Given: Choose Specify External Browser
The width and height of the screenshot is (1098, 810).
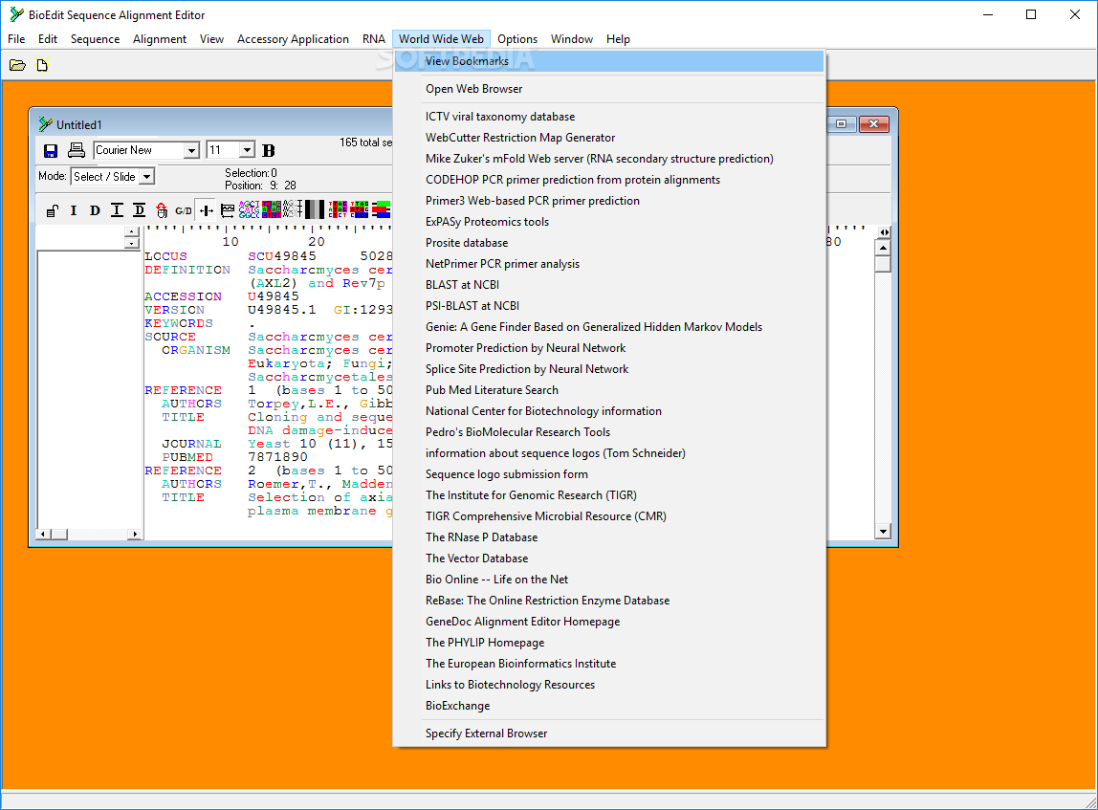Looking at the screenshot, I should (x=609, y=733).
